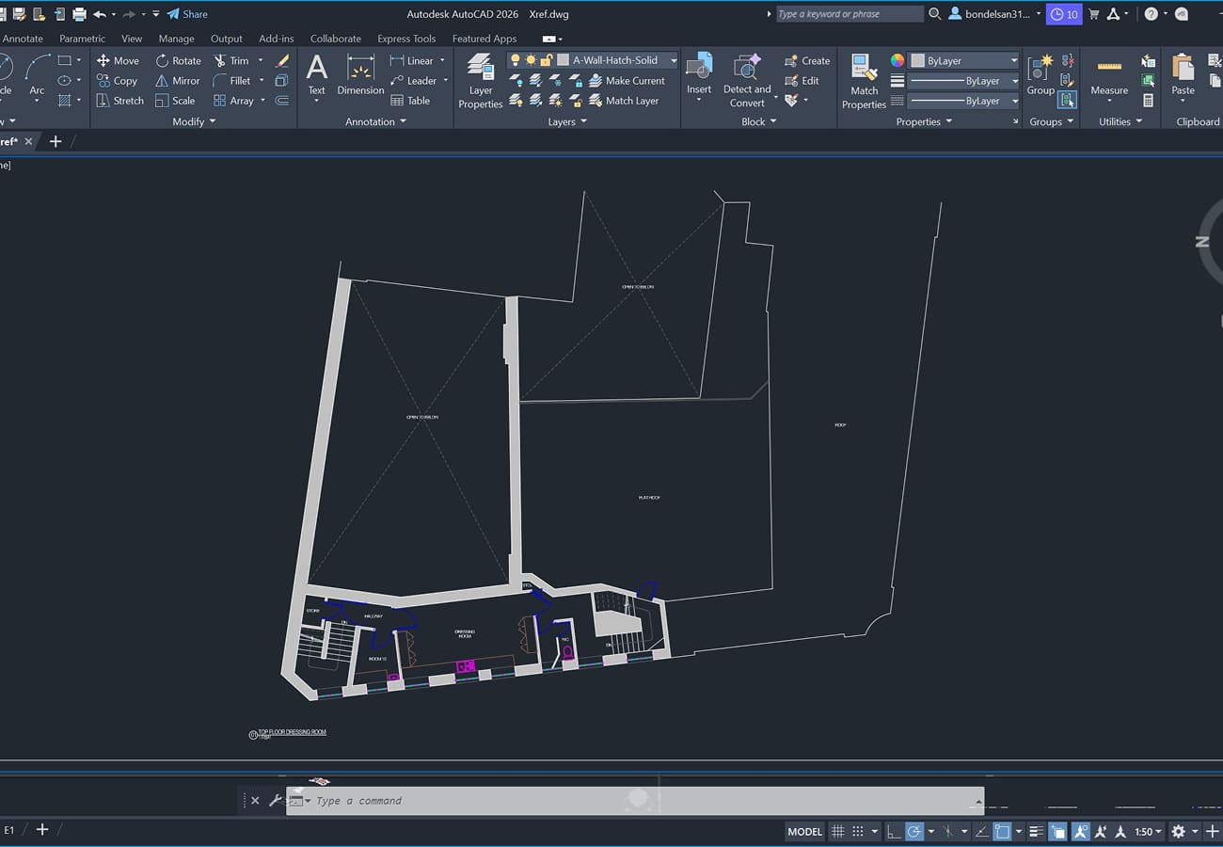Select the Measure tool
Viewport: 1223px width, 847px height.
(x=1109, y=77)
